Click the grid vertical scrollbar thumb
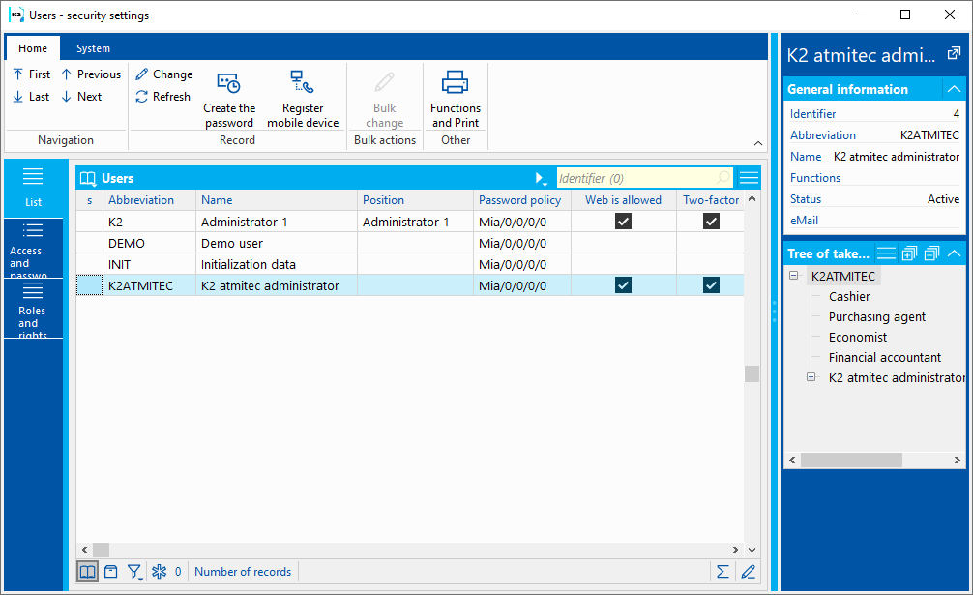Image resolution: width=973 pixels, height=595 pixels. point(752,373)
